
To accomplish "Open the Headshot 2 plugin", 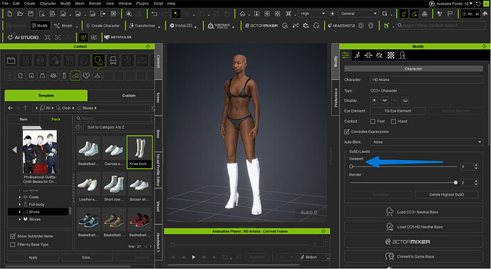I will pyautogui.click(x=341, y=26).
